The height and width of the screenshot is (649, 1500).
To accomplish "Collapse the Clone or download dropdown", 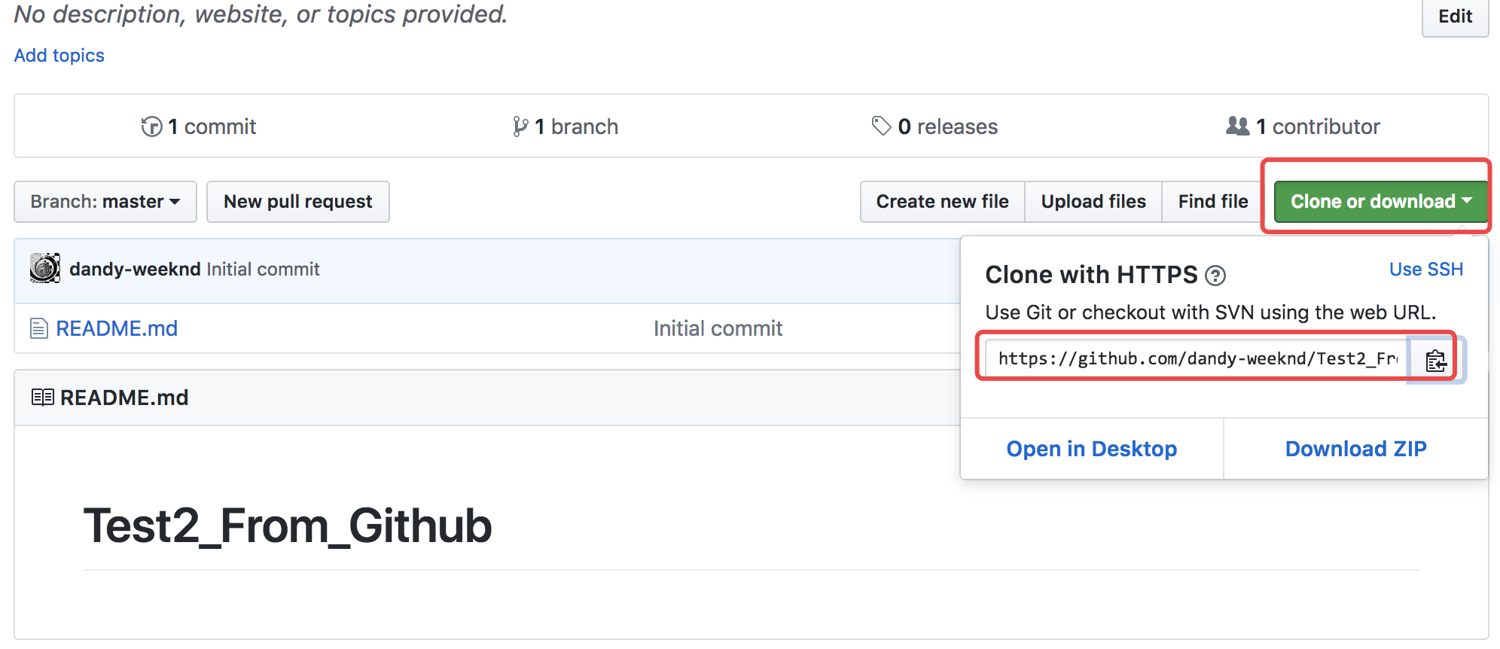I will tap(1380, 202).
